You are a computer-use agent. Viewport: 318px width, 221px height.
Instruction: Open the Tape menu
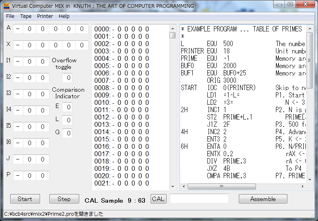[26, 16]
